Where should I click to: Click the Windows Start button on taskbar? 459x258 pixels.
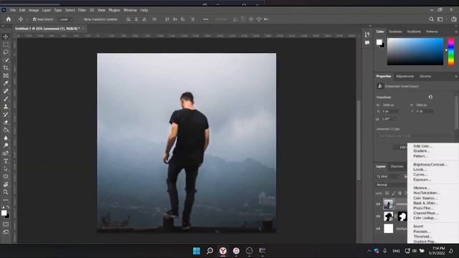pyautogui.click(x=197, y=251)
